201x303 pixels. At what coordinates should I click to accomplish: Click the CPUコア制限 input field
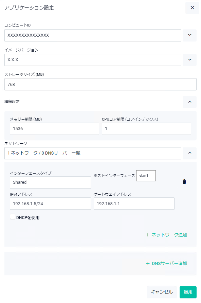pyautogui.click(x=147, y=129)
